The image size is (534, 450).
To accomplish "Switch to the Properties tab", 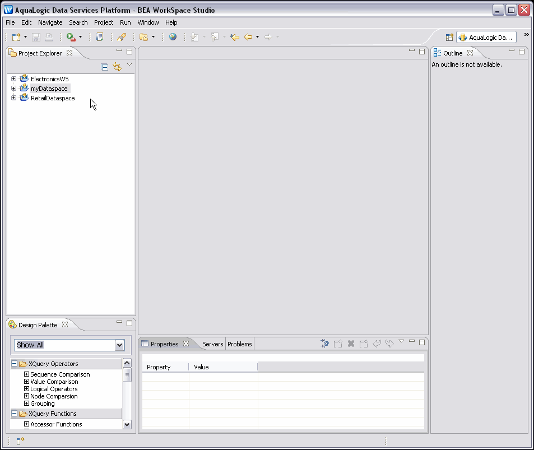I will (165, 344).
